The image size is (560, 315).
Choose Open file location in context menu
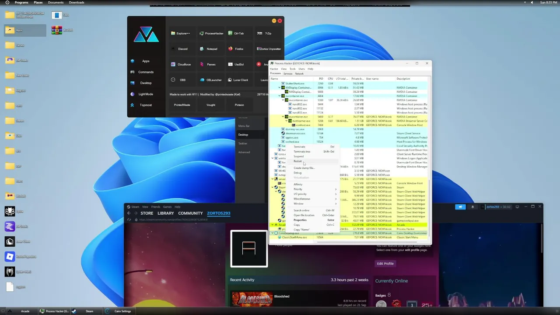click(x=314, y=215)
